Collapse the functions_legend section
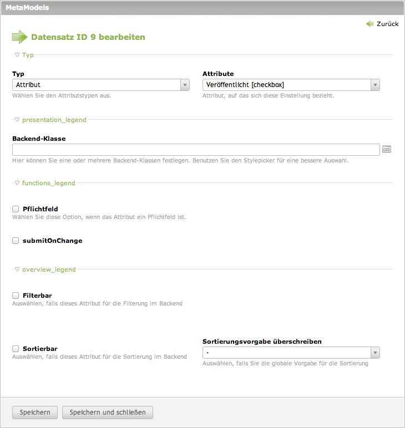The height and width of the screenshot is (428, 405). coord(17,182)
